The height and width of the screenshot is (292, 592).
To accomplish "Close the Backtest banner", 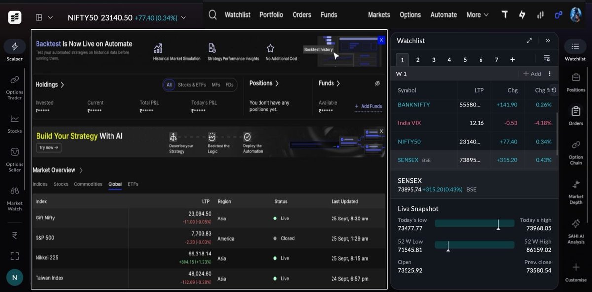I will point(381,40).
